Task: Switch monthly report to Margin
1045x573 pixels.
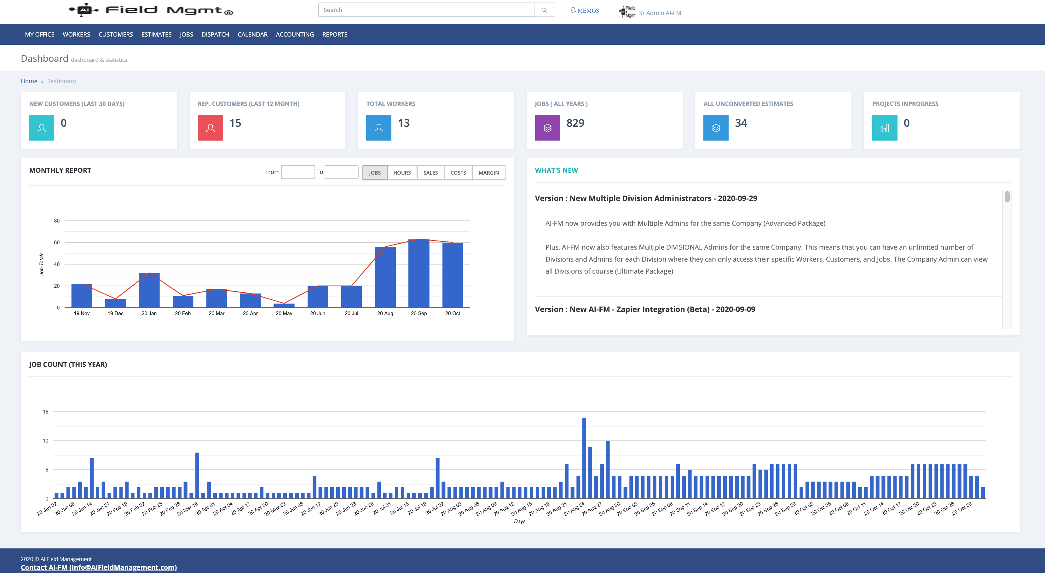Action: [x=488, y=172]
